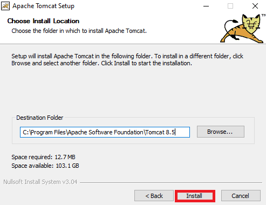Minimize the Apache Tomcat Setup window
Image resolution: width=266 pixels, height=205 pixels.
point(206,6)
